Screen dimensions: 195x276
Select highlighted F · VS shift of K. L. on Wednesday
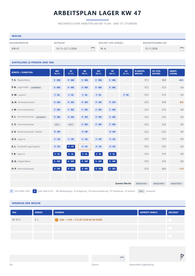click(x=84, y=146)
